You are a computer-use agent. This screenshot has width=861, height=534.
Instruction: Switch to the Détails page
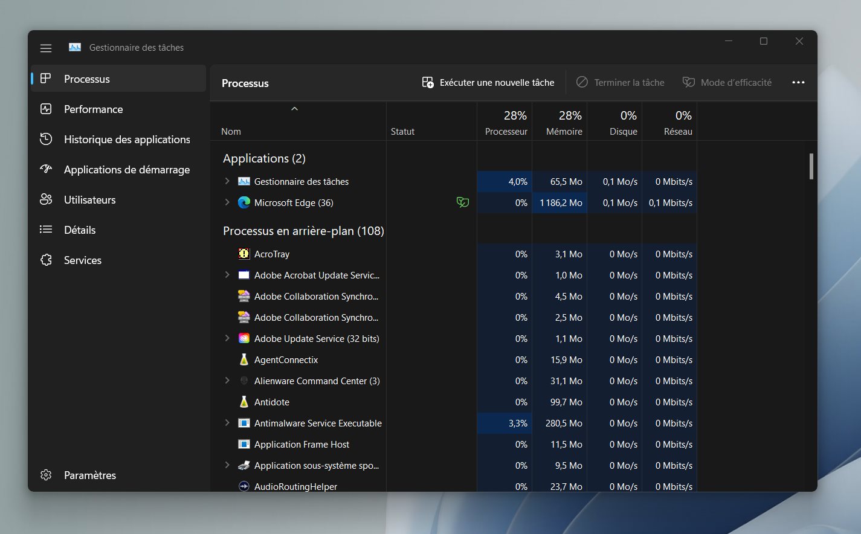click(x=118, y=230)
